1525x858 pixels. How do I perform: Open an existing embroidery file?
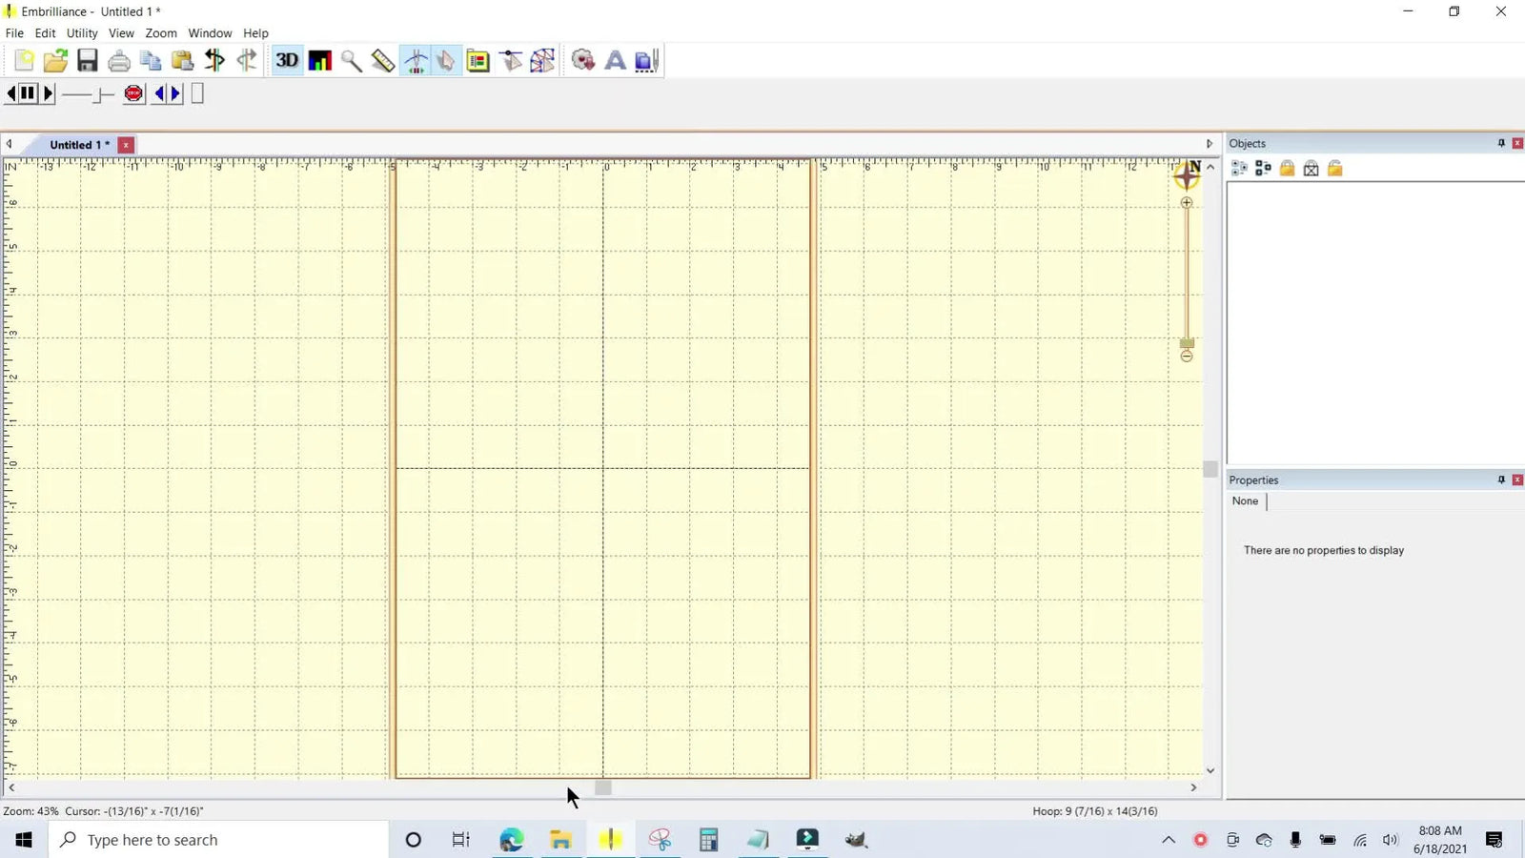[x=55, y=61]
